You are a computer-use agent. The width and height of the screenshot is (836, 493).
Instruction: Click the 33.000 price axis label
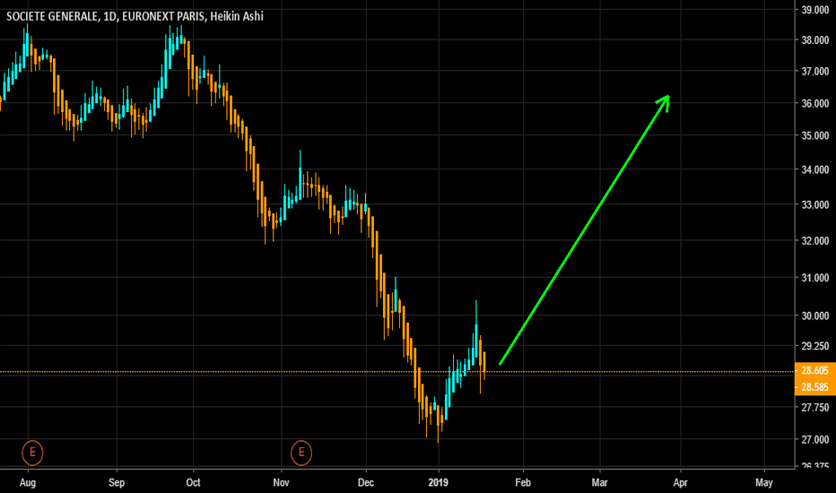point(815,204)
